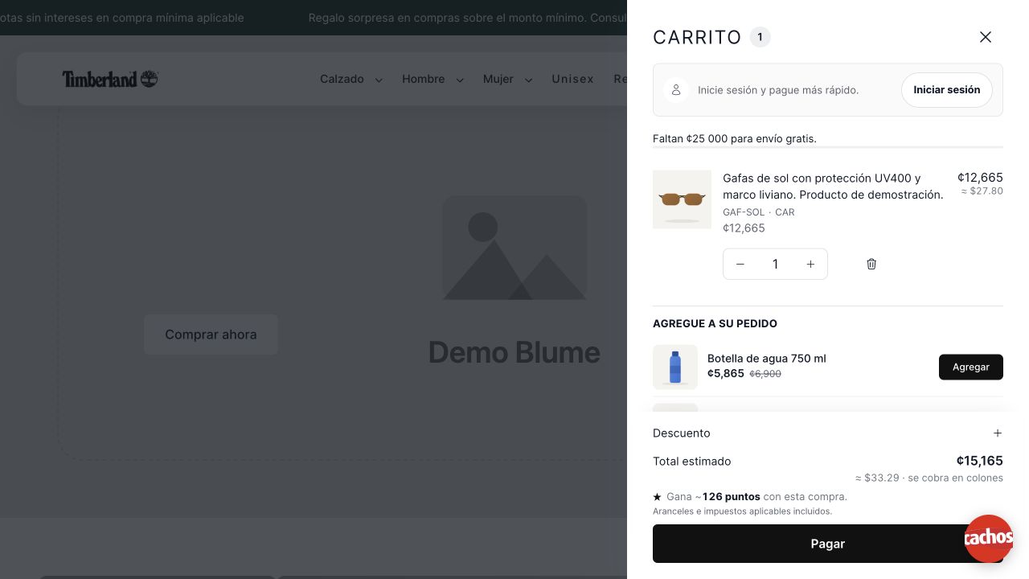Viewport: 1029px width, 579px height.
Task: Click the '₡5,865' water bottle sale price
Action: (x=726, y=373)
